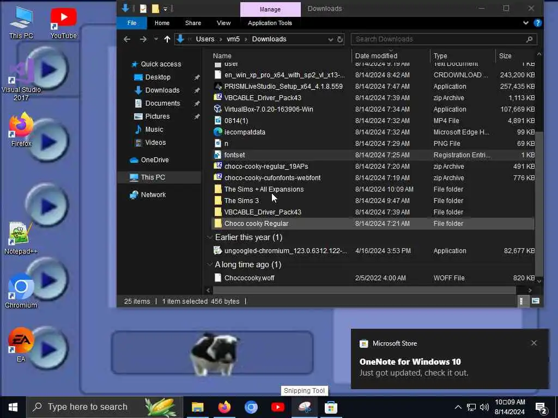Screen dimensions: 558x418
Task: Click Users in the address path
Action: pyautogui.click(x=205, y=39)
